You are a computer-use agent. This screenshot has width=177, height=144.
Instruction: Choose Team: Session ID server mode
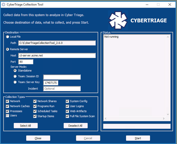15,77
